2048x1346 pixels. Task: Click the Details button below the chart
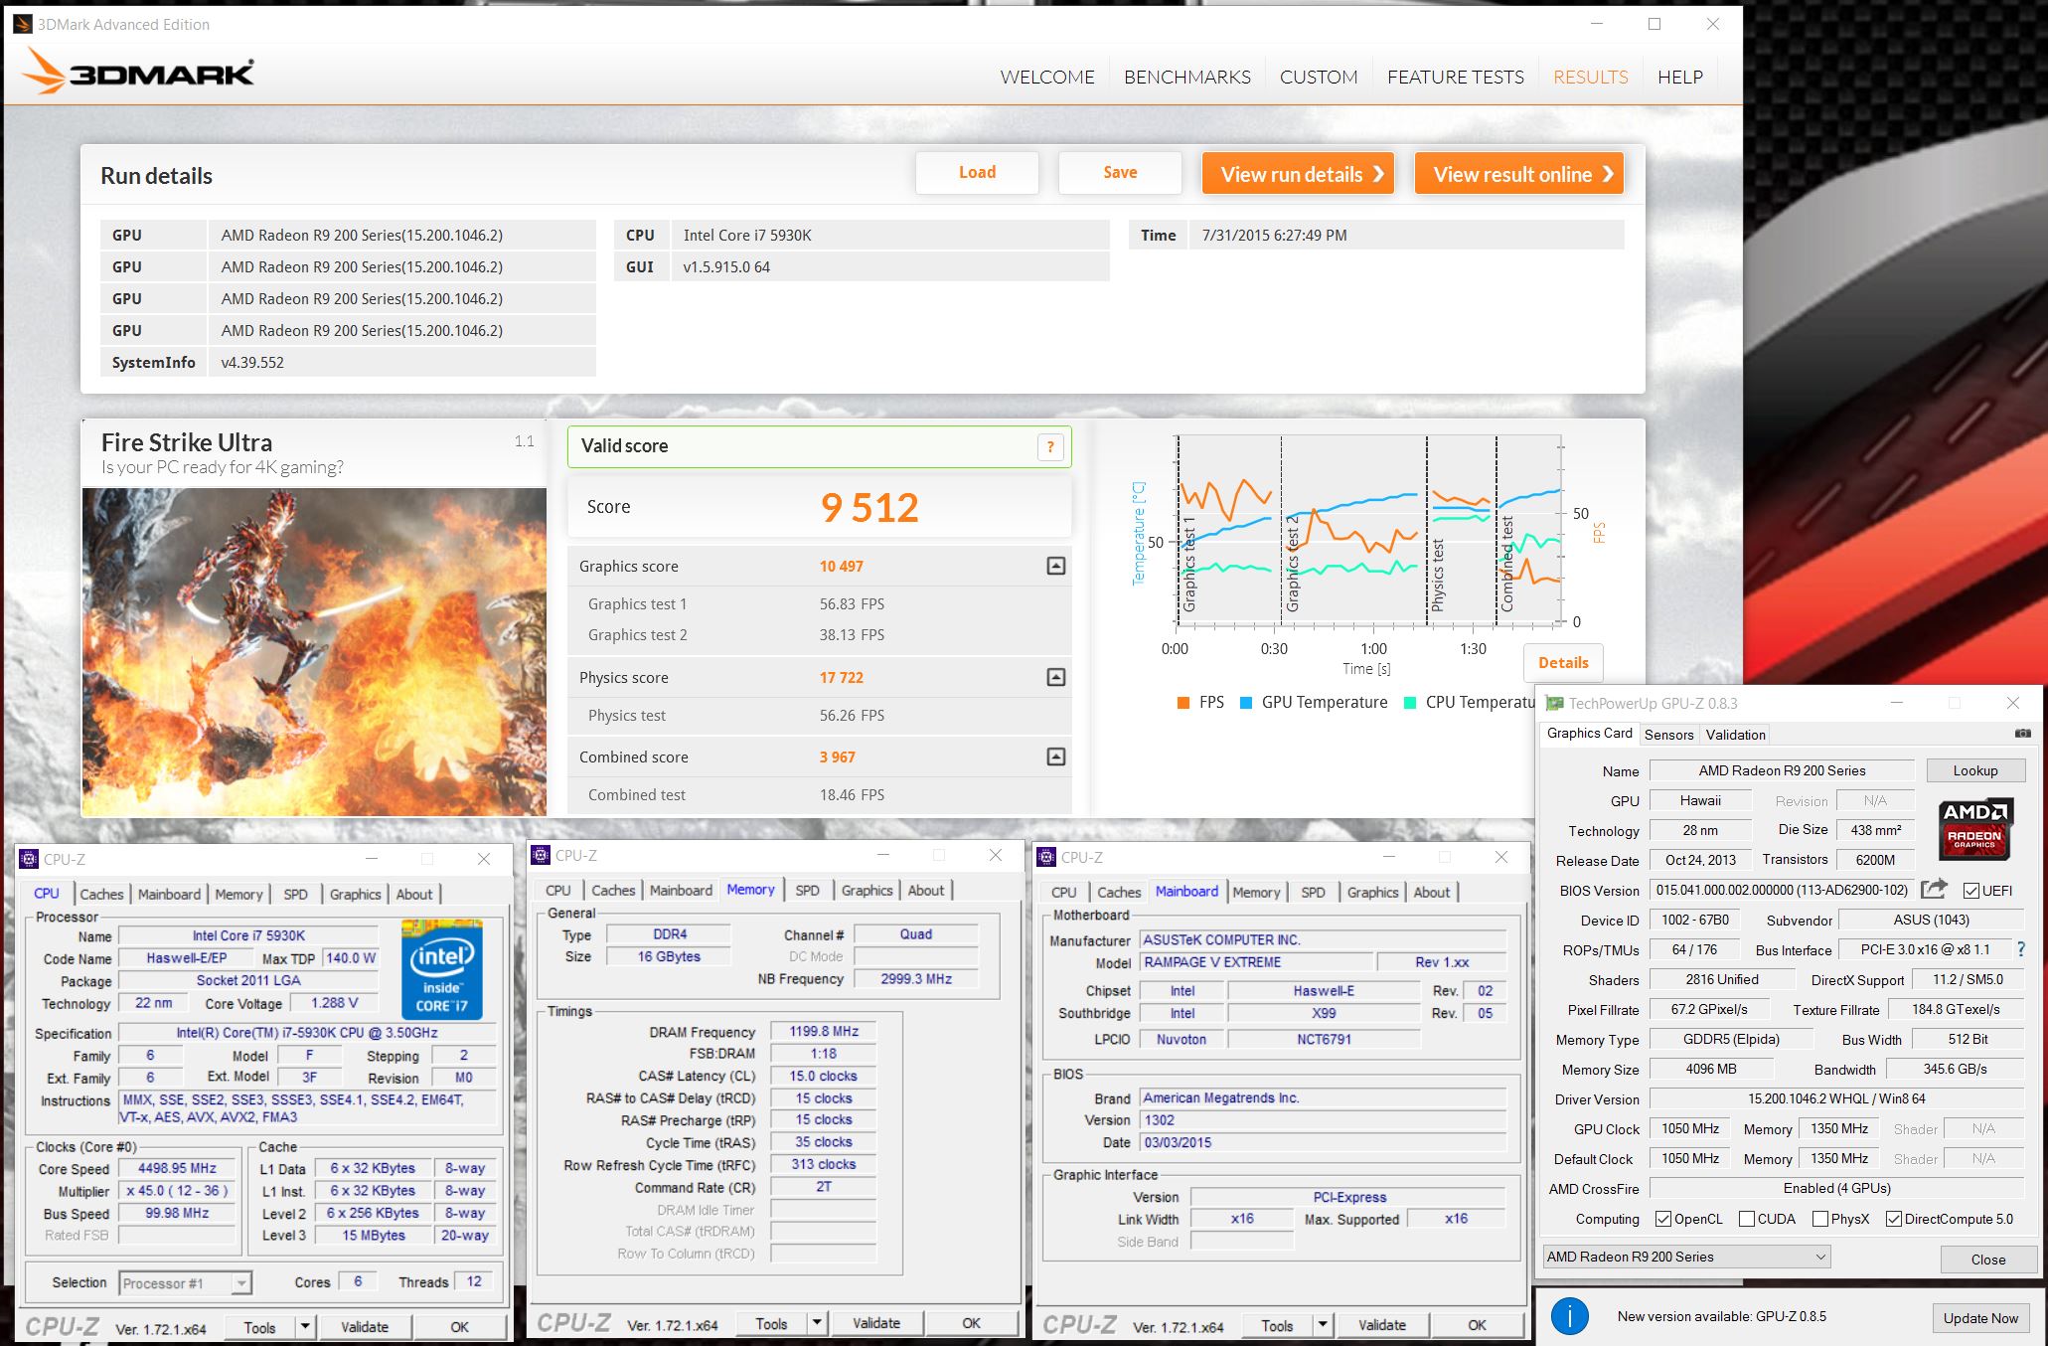(x=1563, y=662)
